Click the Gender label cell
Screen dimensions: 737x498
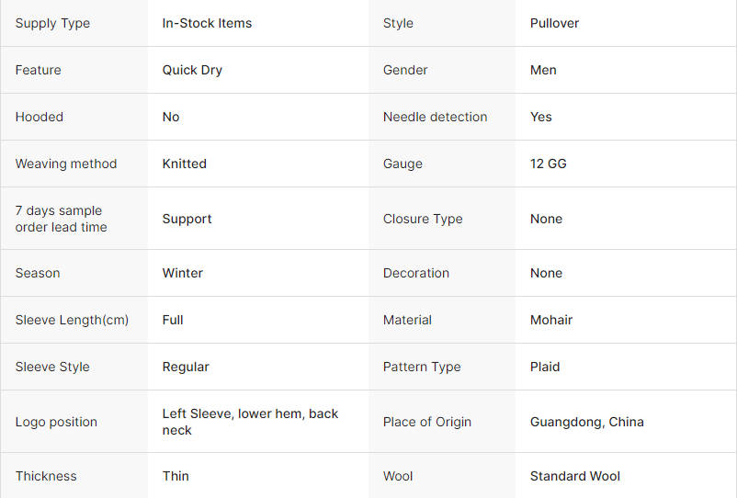(405, 70)
